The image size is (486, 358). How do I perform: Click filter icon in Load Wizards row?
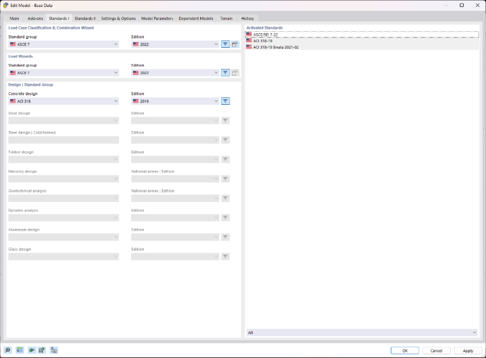pos(225,73)
